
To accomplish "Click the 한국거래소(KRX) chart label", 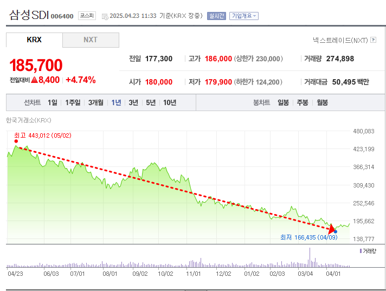I will [x=29, y=120].
